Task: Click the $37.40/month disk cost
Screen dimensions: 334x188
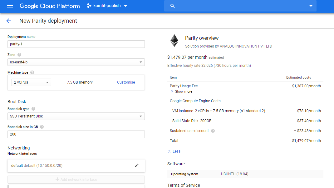Action: point(309,121)
